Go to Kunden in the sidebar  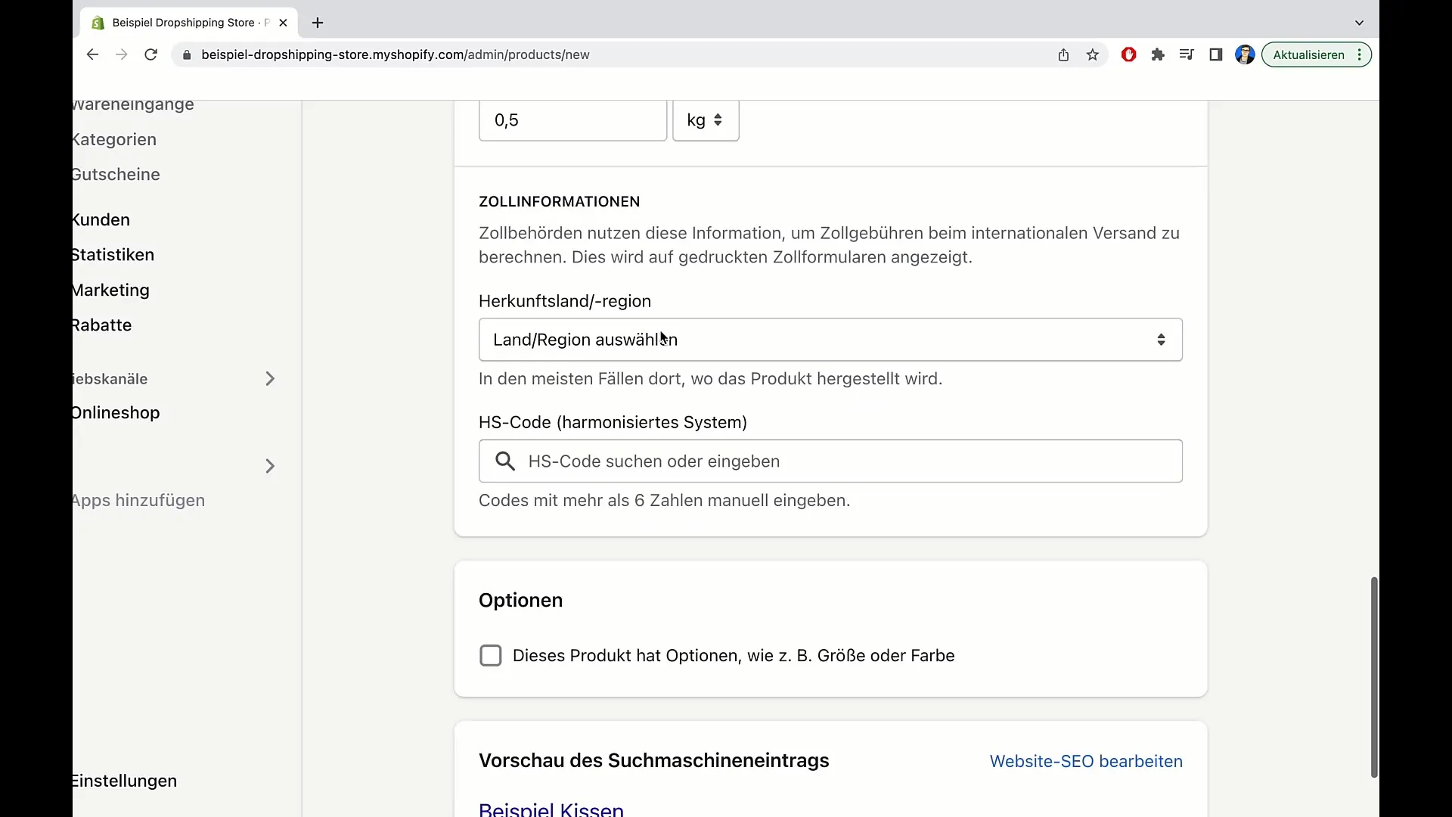101,219
